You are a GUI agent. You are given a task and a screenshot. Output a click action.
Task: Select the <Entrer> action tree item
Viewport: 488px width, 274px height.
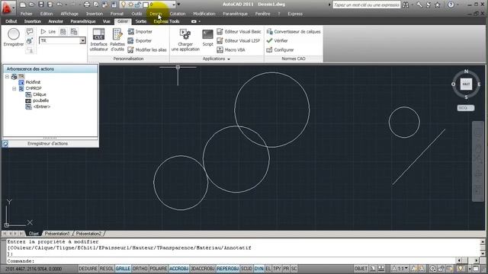point(42,107)
